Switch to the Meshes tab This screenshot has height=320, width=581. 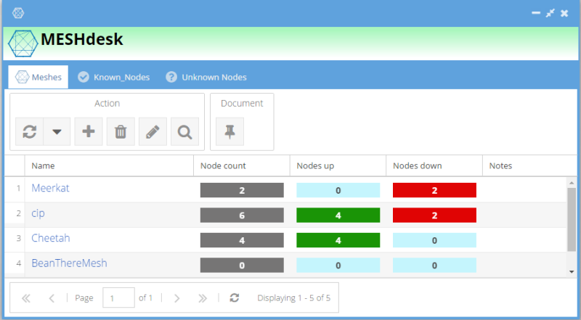tap(38, 77)
